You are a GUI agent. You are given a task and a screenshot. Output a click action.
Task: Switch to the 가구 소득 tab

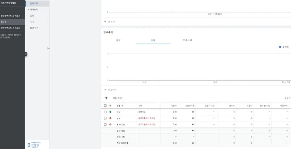click(x=188, y=40)
